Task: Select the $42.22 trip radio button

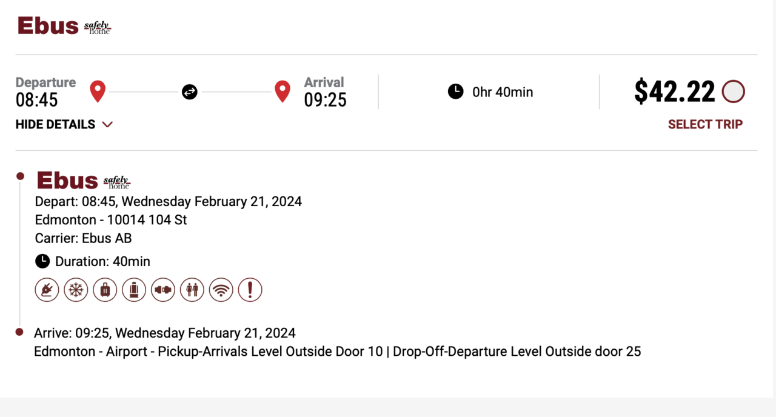Action: point(734,92)
